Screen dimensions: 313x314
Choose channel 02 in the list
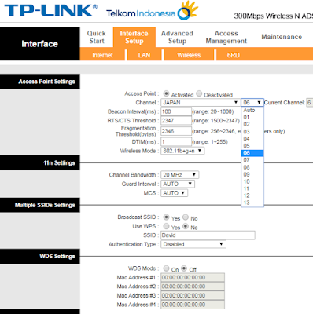(x=252, y=125)
